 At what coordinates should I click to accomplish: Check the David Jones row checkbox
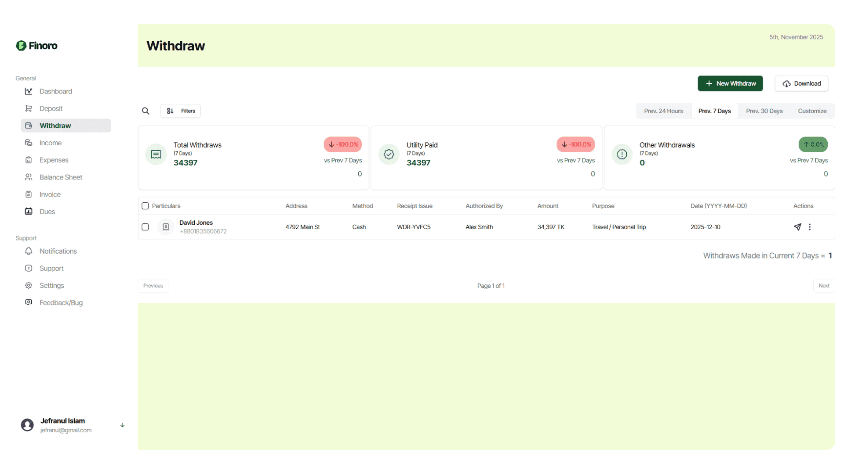pyautogui.click(x=146, y=227)
